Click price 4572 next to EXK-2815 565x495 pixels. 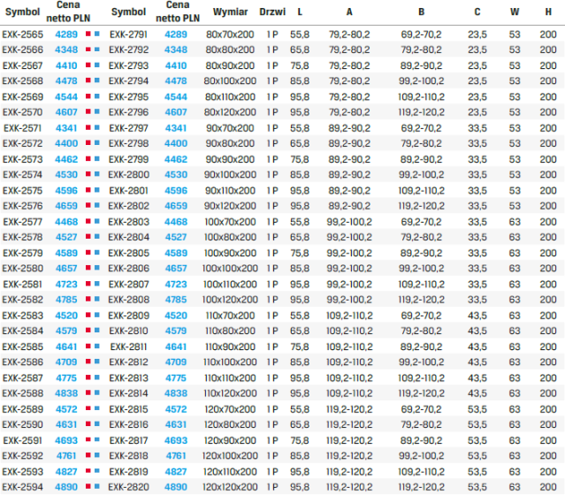point(176,409)
